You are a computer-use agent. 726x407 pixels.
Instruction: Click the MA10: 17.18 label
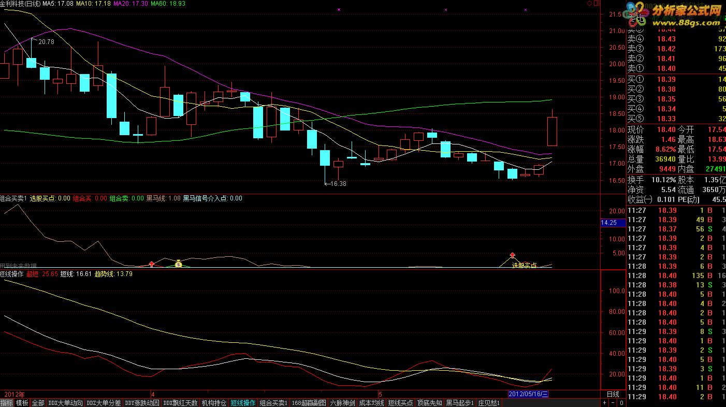coord(93,4)
